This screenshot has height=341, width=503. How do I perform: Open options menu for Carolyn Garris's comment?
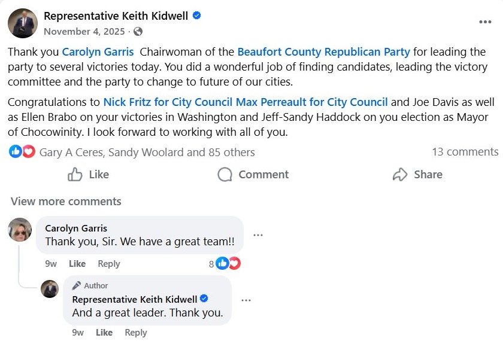coord(258,235)
